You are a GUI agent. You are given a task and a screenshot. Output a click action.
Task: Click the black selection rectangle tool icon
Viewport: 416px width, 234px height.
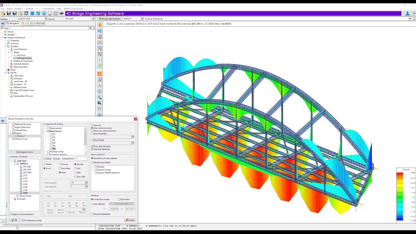[99, 103]
